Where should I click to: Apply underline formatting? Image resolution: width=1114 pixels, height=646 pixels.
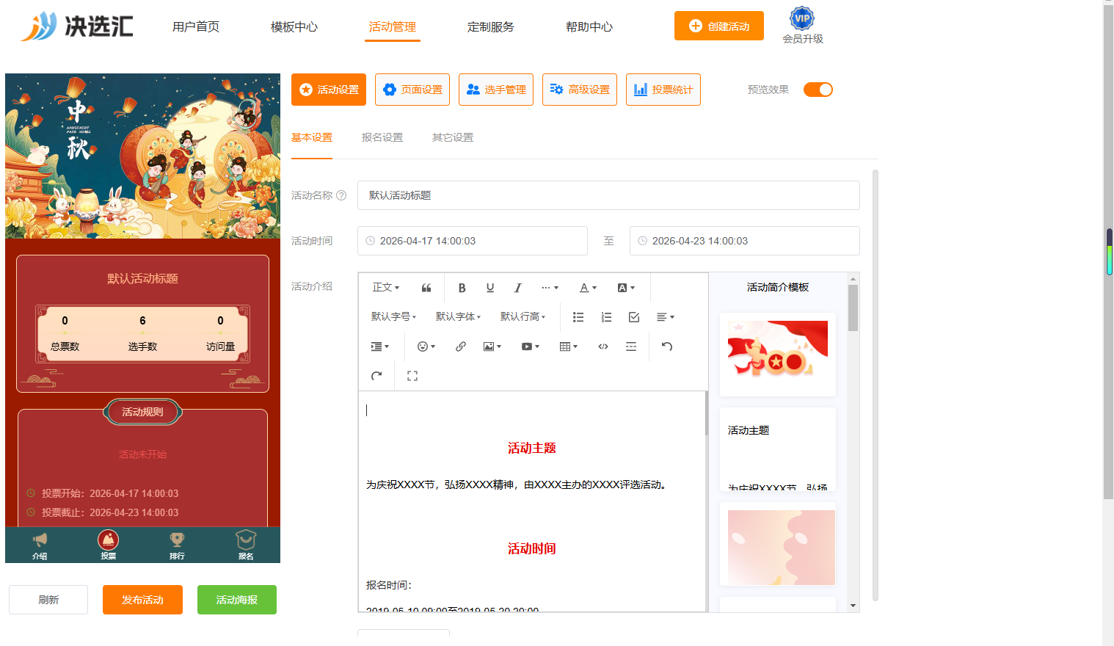(490, 288)
